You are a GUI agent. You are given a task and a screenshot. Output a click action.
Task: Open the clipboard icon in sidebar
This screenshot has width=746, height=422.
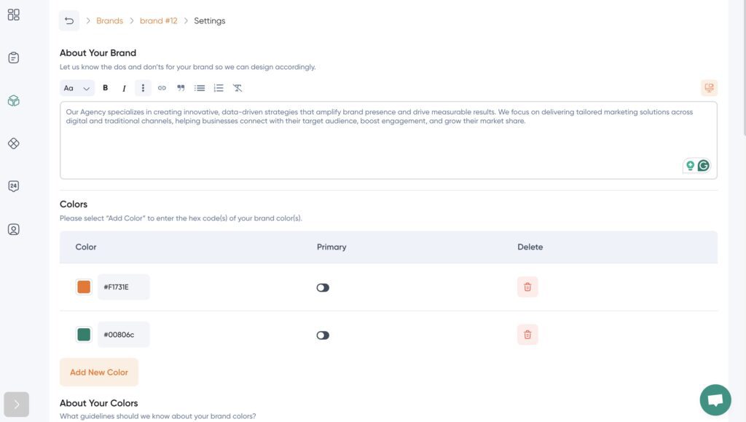pos(14,57)
